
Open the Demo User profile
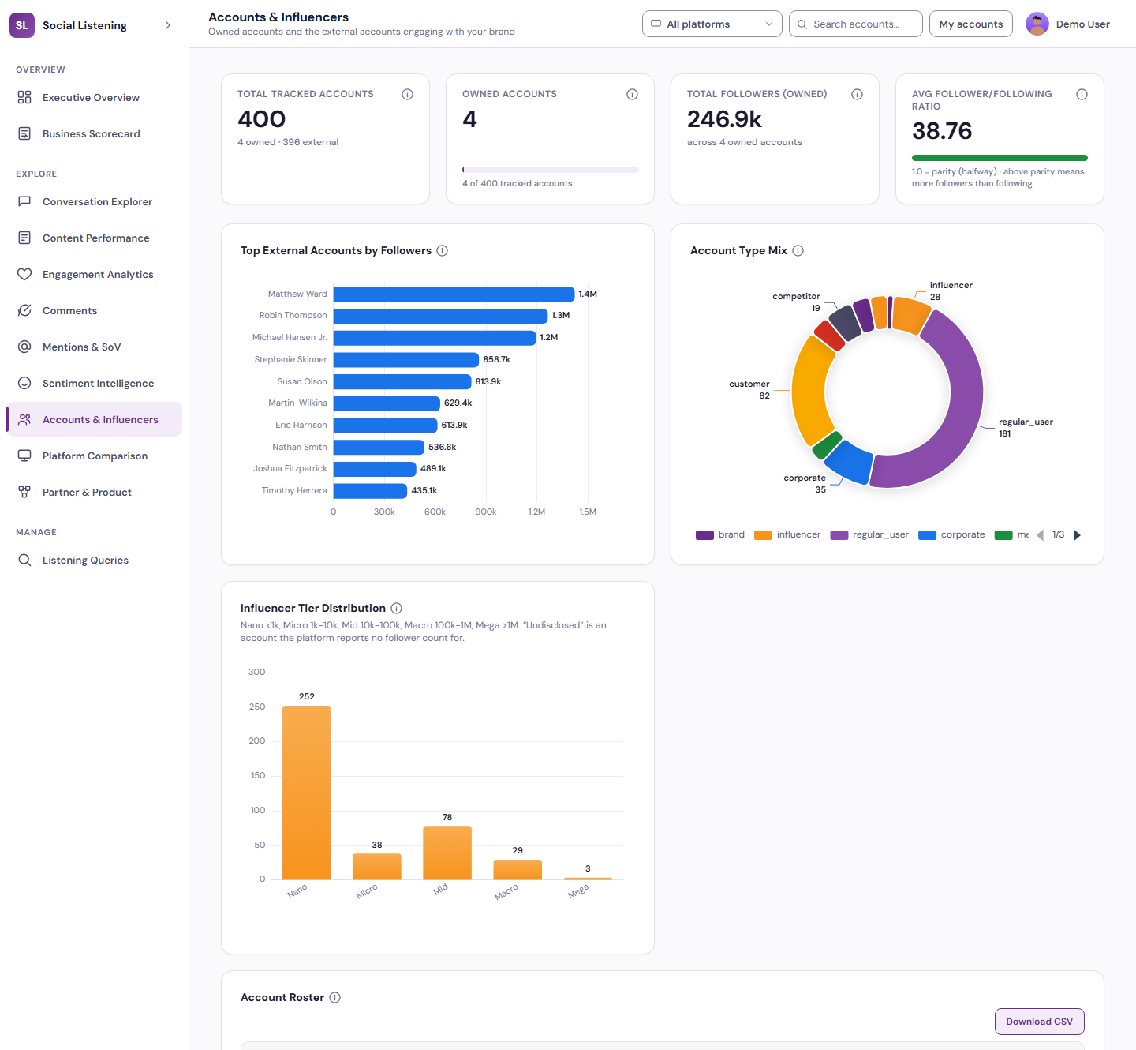click(x=1067, y=24)
